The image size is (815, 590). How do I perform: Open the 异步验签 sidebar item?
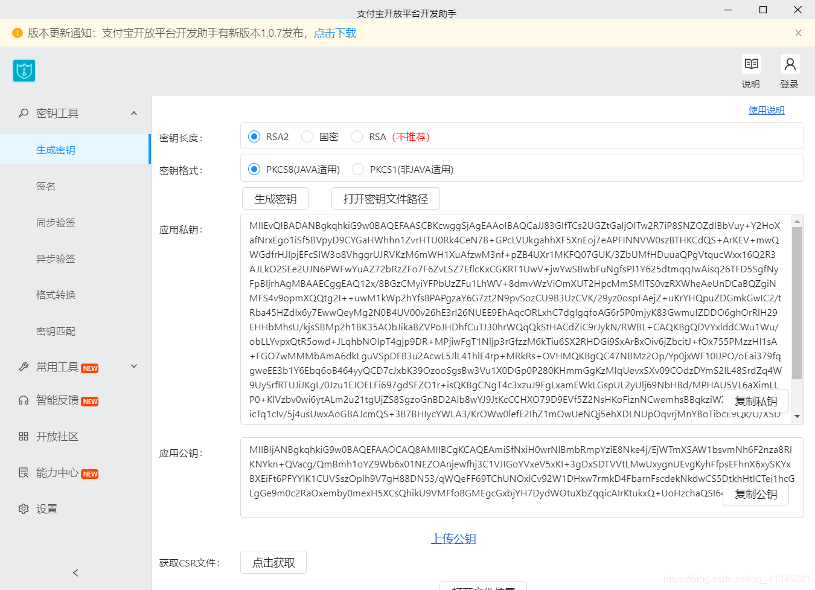[x=56, y=258]
